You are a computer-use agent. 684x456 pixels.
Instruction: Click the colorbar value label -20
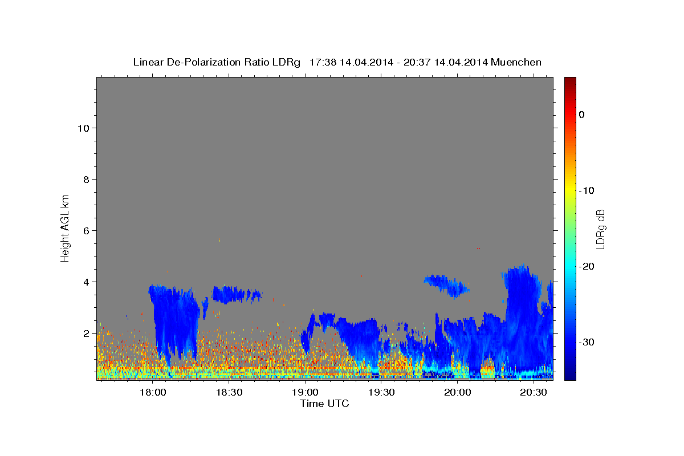click(x=586, y=266)
